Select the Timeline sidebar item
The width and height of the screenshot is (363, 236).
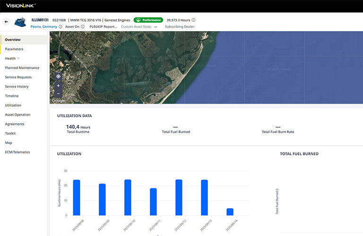12,96
